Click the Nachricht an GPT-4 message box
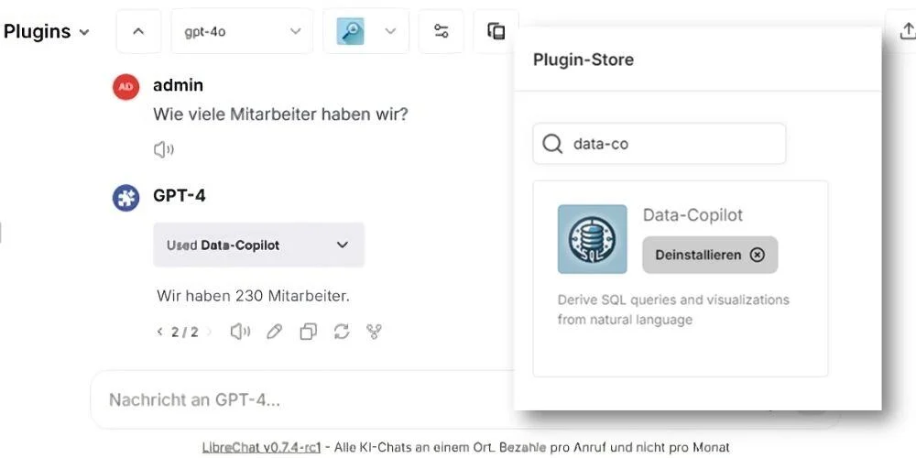This screenshot has height=458, width=916. (x=300, y=400)
